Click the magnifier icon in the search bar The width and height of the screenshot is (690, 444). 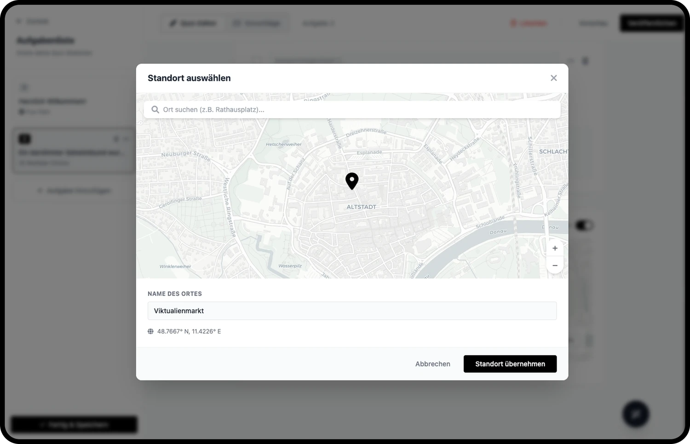[155, 110]
